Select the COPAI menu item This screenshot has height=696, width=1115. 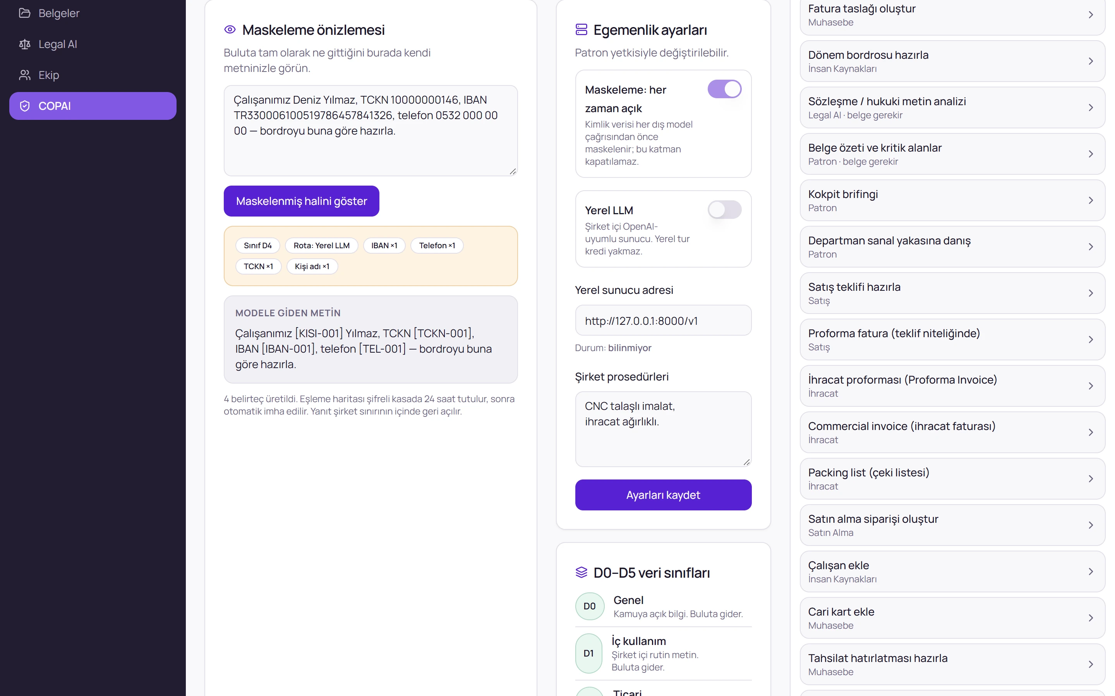coord(93,106)
